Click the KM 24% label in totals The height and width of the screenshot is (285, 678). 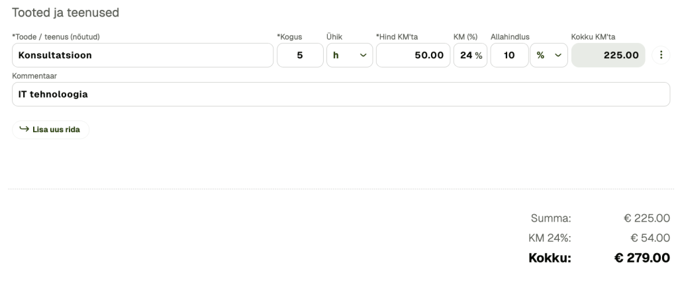550,237
